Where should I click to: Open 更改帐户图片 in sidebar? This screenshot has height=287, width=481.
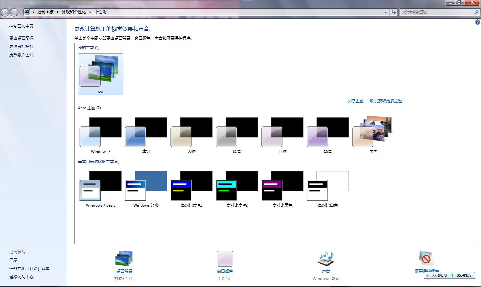click(21, 55)
